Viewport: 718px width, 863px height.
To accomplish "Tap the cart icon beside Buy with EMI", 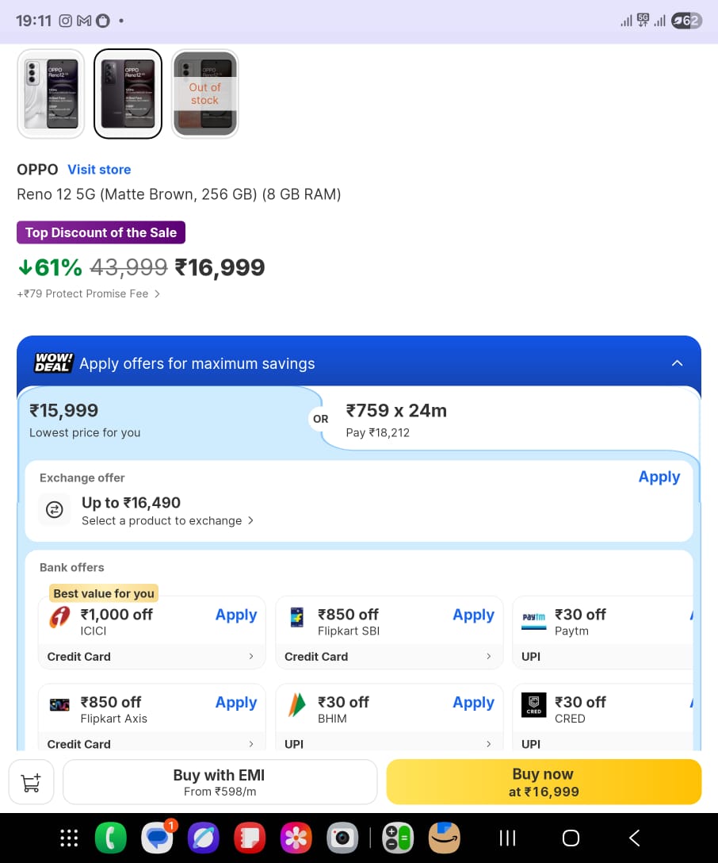I will [x=31, y=782].
